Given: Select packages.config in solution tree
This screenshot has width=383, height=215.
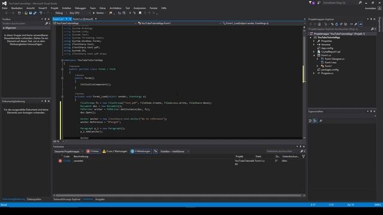Looking at the screenshot, I should coord(330,70).
